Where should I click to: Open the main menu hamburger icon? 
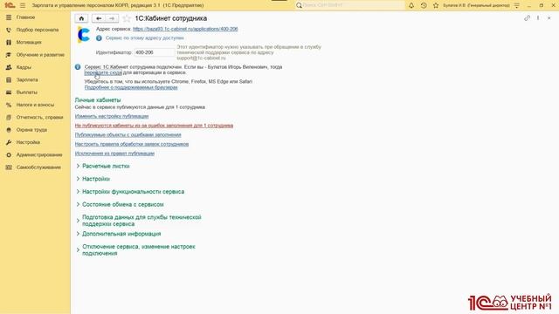tap(23, 5)
